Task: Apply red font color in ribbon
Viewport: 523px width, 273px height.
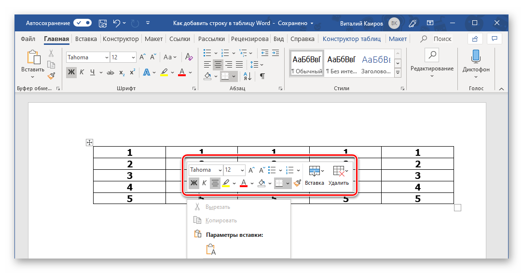Action: point(182,72)
